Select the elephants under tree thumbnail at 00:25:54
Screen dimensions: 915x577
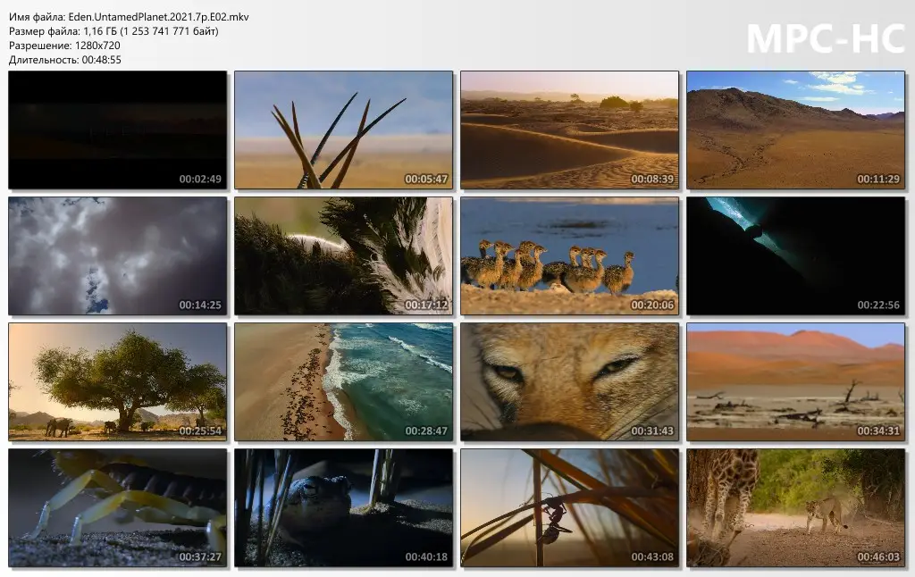tap(117, 382)
